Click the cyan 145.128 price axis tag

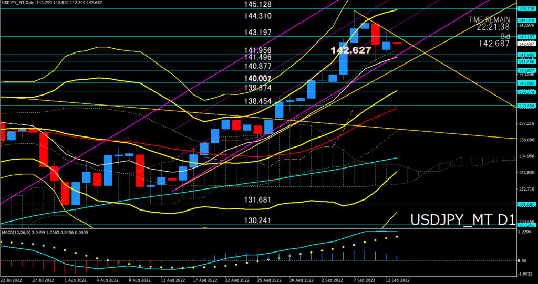tap(527, 9)
